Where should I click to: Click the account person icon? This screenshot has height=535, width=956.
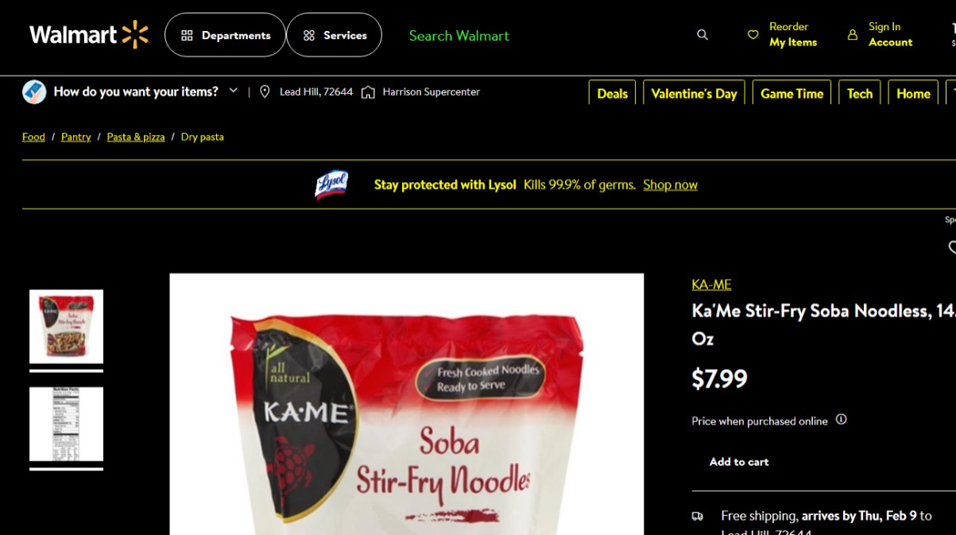coord(853,35)
